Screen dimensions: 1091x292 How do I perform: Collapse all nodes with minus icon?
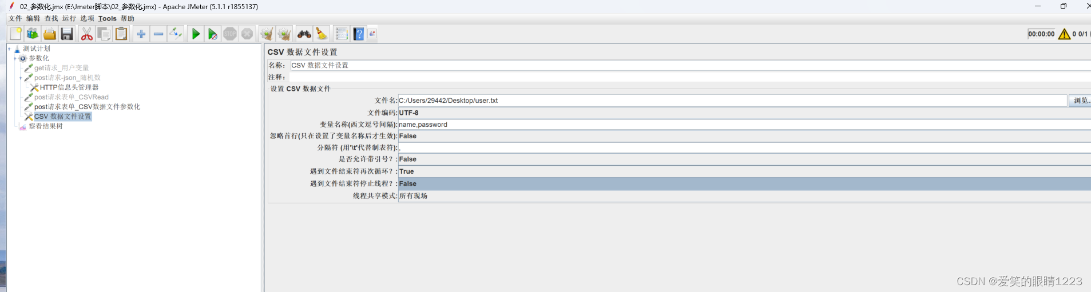[x=158, y=34]
